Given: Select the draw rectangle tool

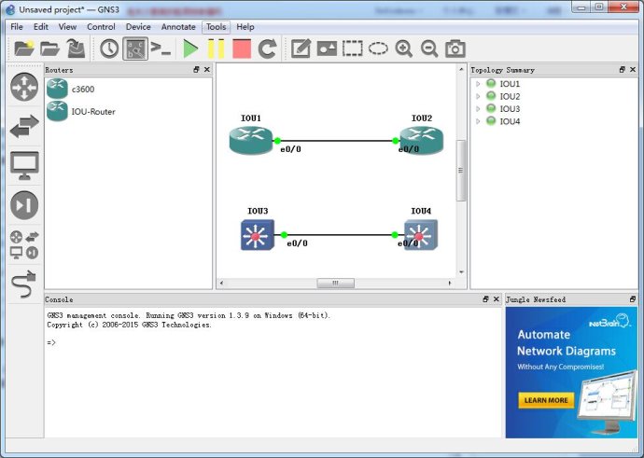Looking at the screenshot, I should click(x=353, y=49).
